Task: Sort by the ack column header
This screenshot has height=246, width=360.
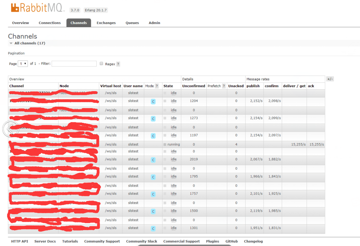Action: 311,86
